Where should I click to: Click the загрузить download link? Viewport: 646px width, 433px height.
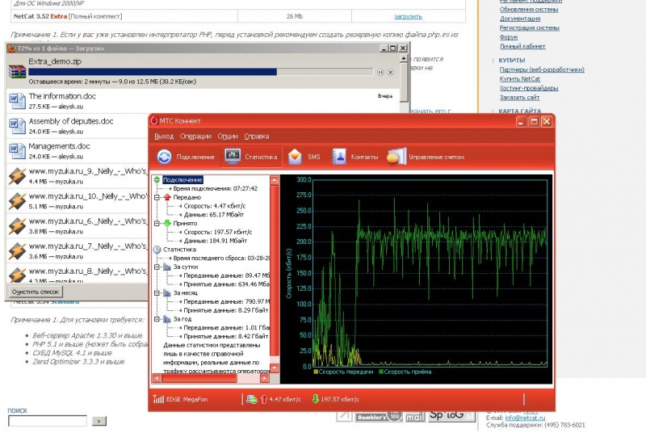(x=408, y=15)
